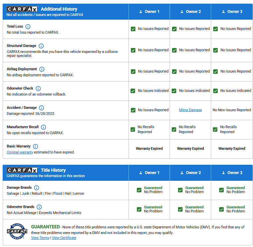Click the CARFAX Buyback Guarantee badge

(x=17, y=231)
